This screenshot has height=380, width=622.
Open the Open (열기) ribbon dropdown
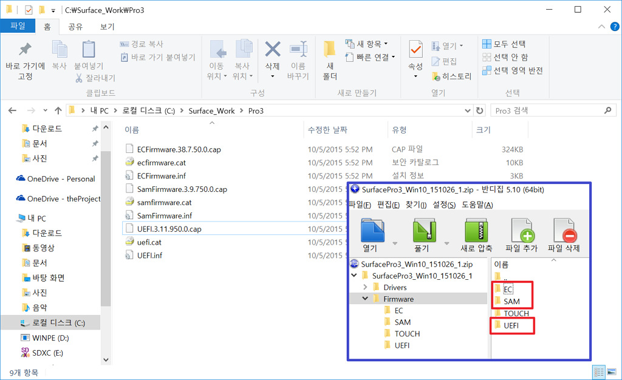448,46
